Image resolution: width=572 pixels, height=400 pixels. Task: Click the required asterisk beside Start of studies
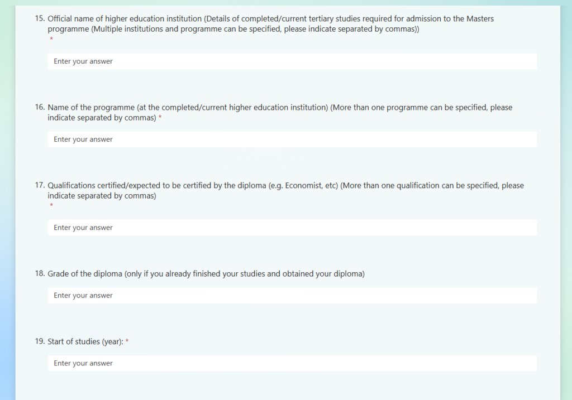pos(127,341)
